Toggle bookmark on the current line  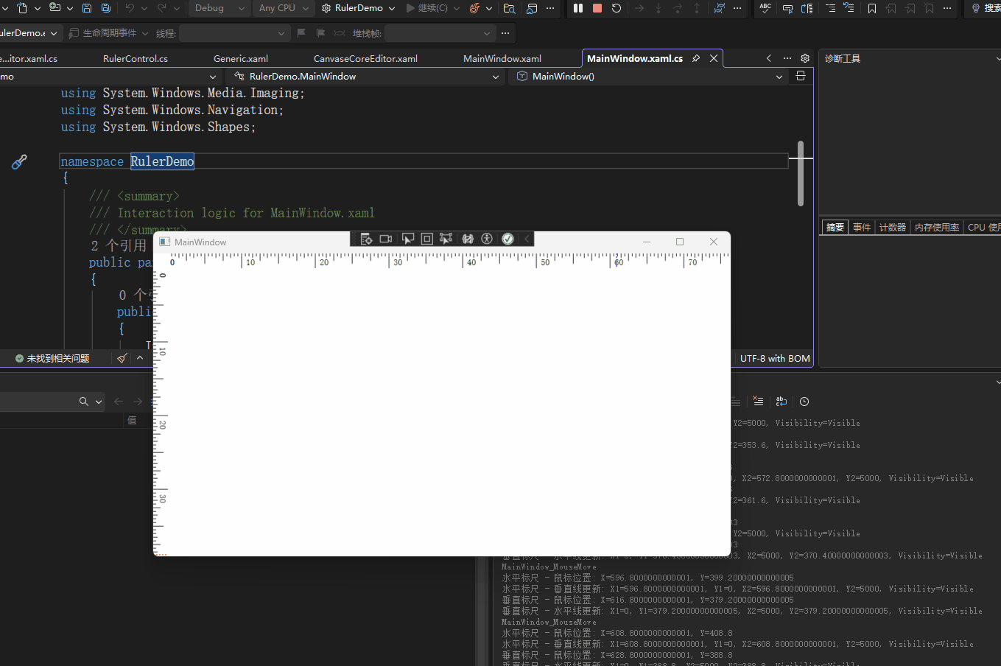[x=872, y=8]
